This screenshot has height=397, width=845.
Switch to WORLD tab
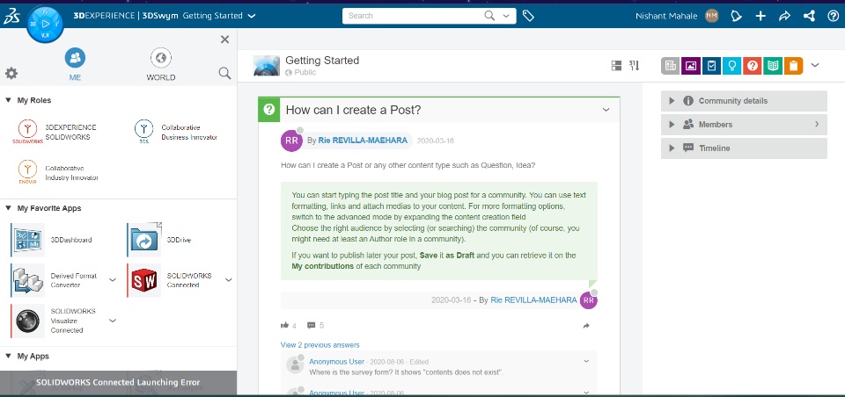tap(160, 64)
